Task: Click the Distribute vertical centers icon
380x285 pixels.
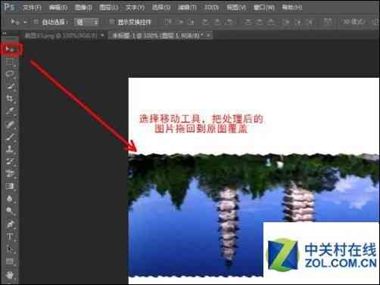Action: 260,22
